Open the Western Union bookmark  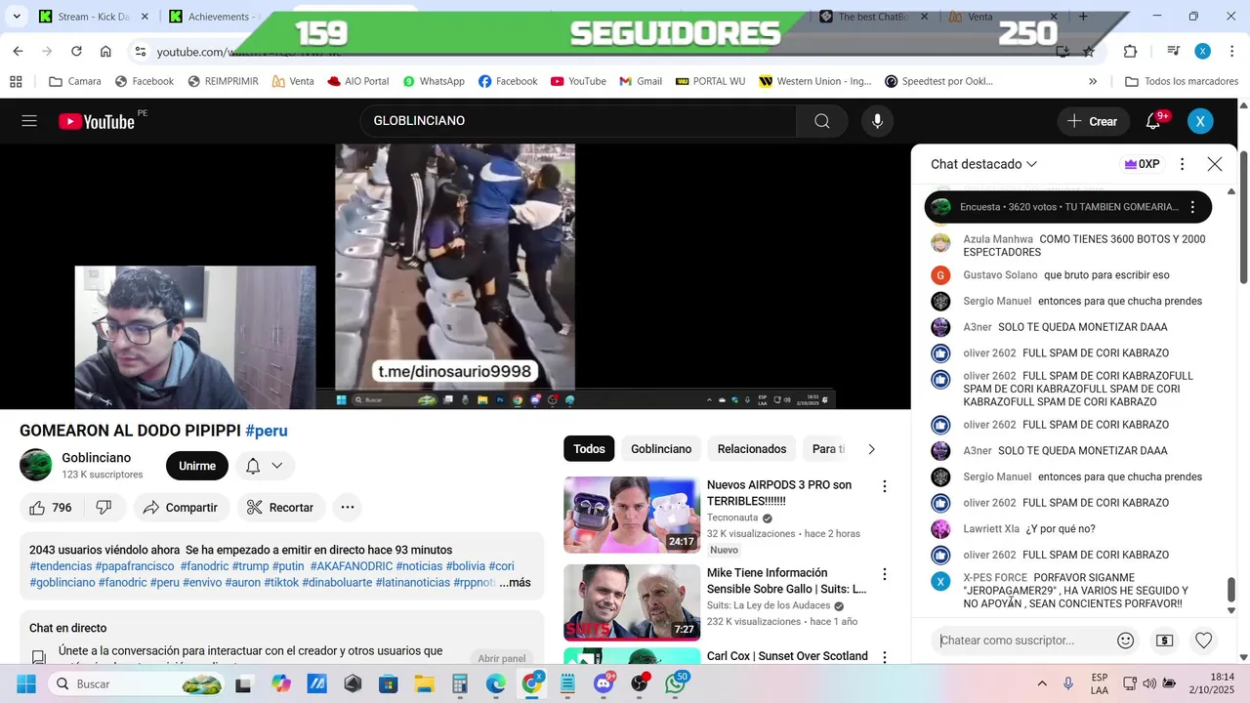[x=815, y=81]
